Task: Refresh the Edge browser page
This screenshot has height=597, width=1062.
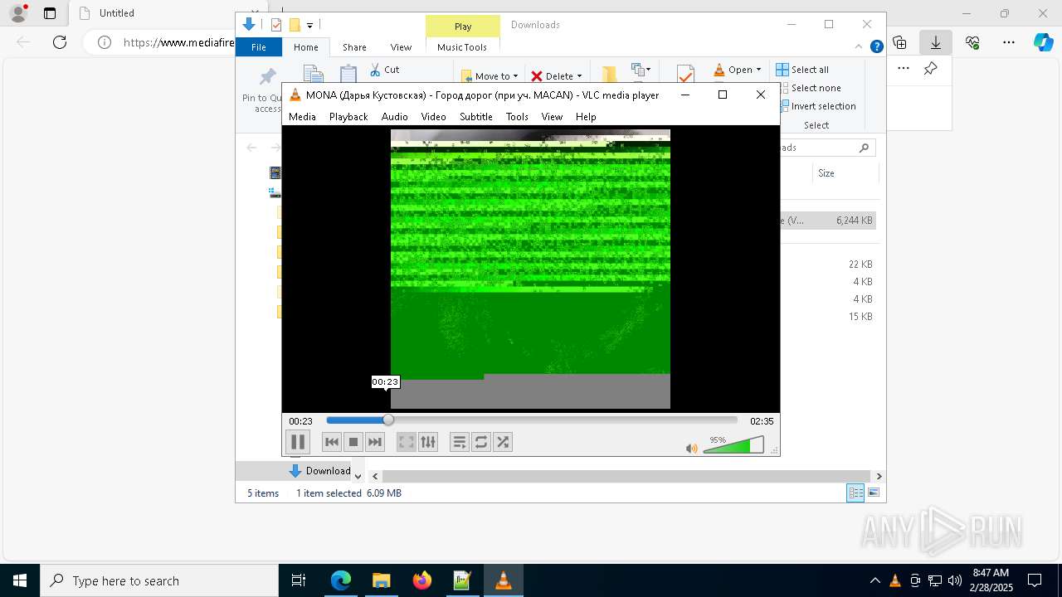Action: pos(60,42)
